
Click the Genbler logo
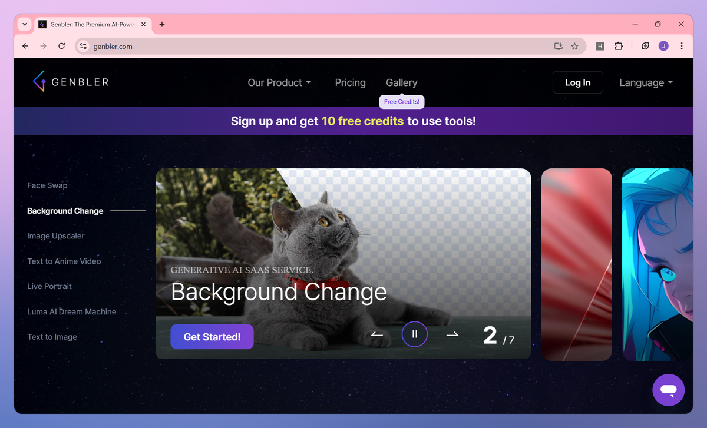pos(70,82)
